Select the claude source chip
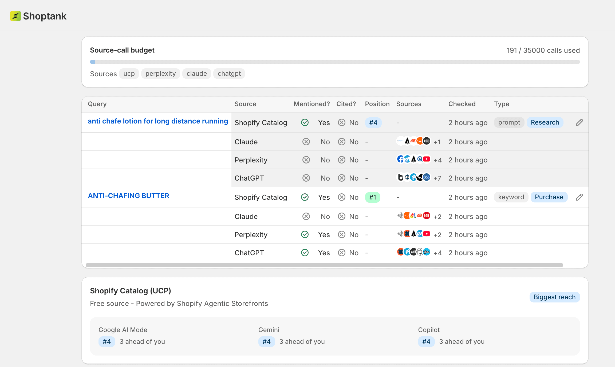 point(197,74)
